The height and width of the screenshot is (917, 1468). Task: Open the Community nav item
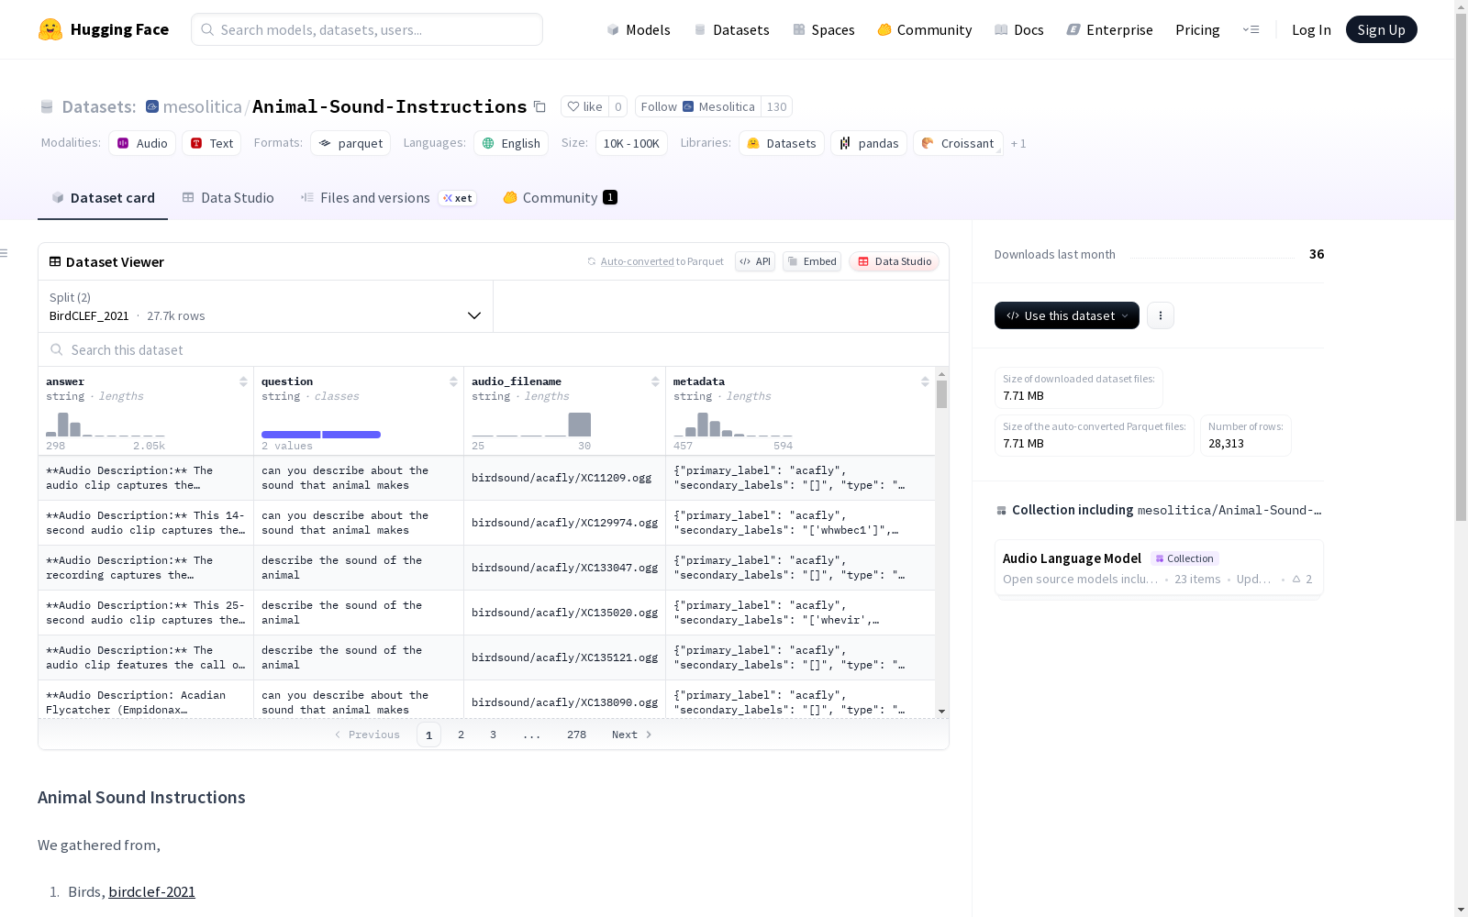[925, 29]
